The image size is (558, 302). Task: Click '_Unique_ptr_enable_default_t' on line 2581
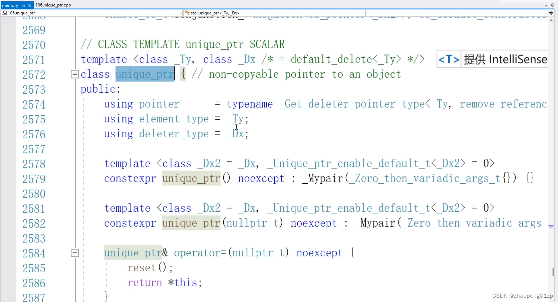pyautogui.click(x=349, y=208)
